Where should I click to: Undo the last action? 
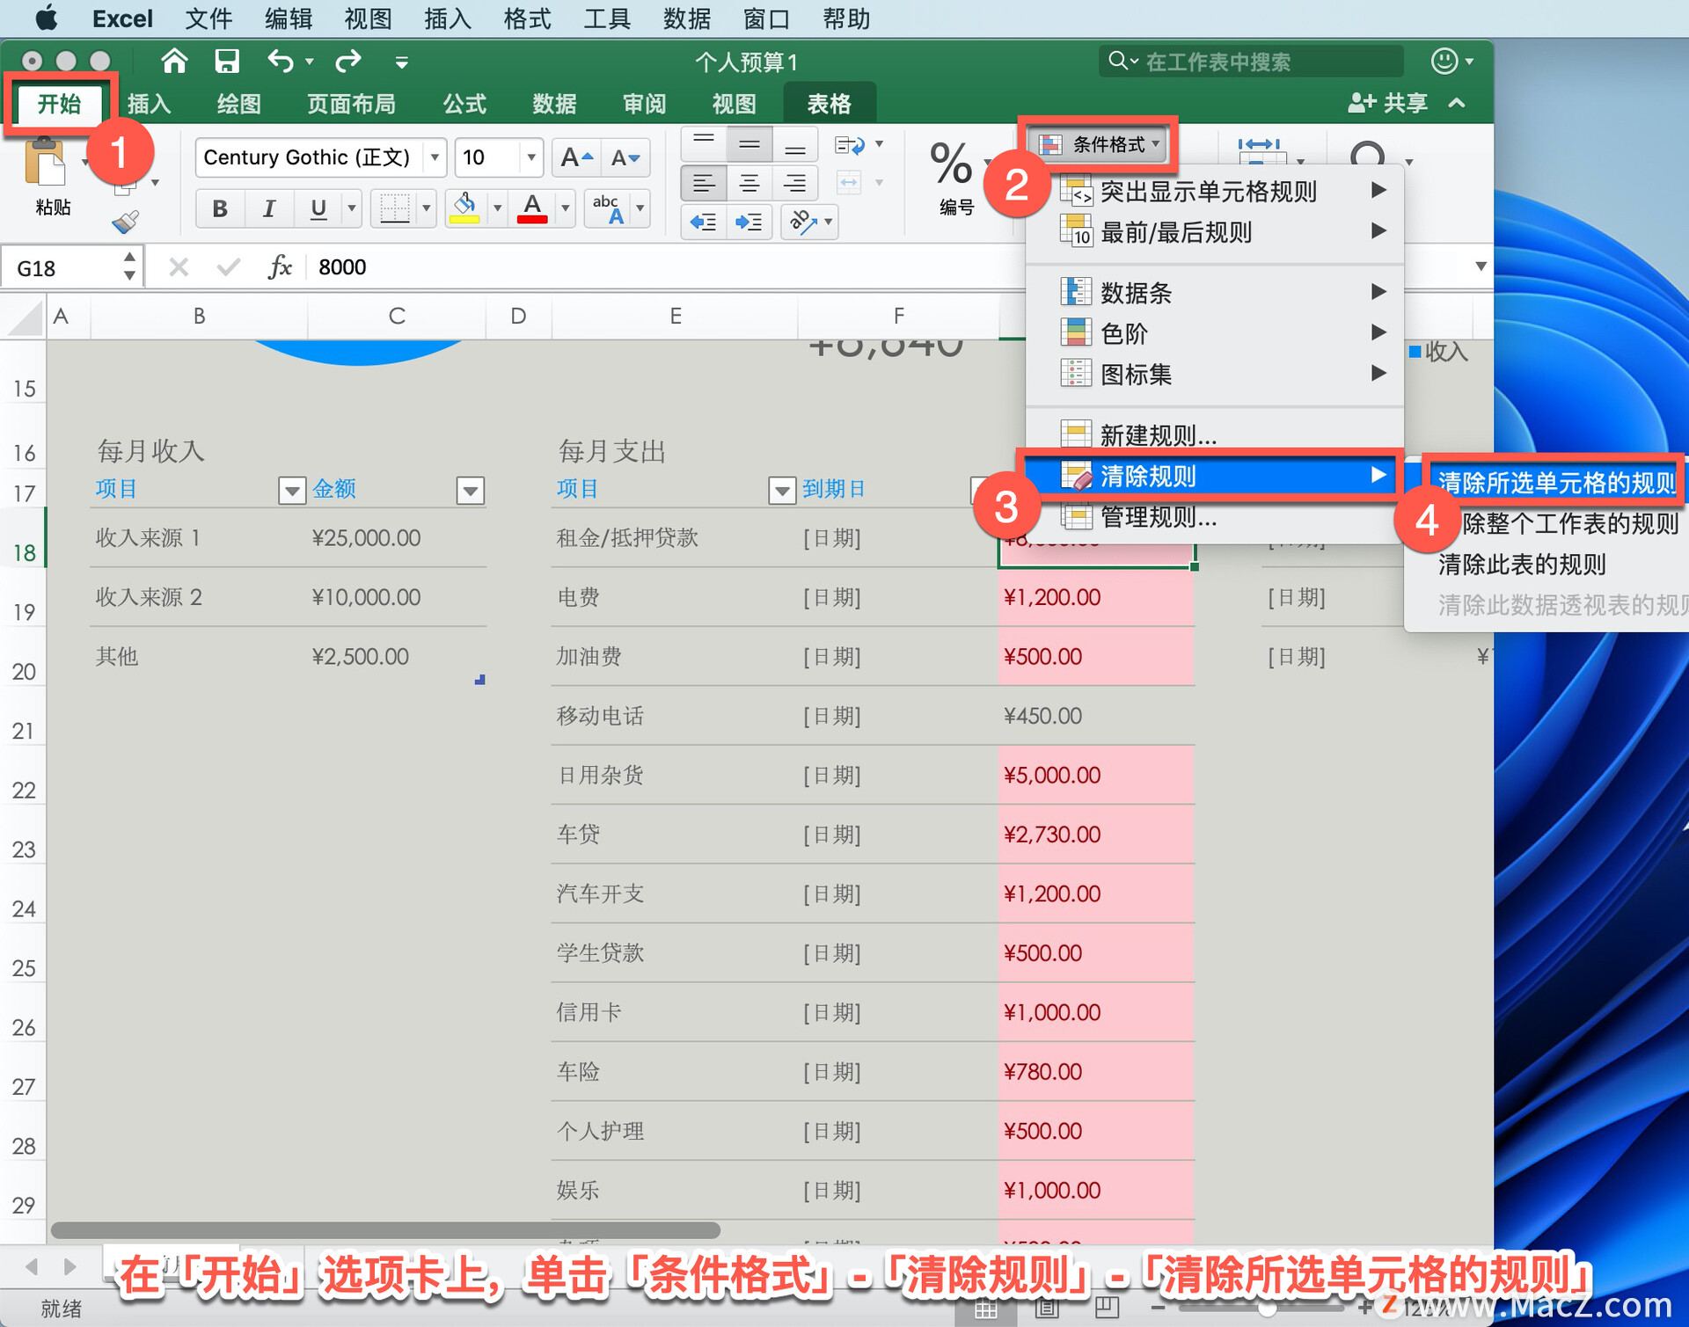[x=280, y=61]
